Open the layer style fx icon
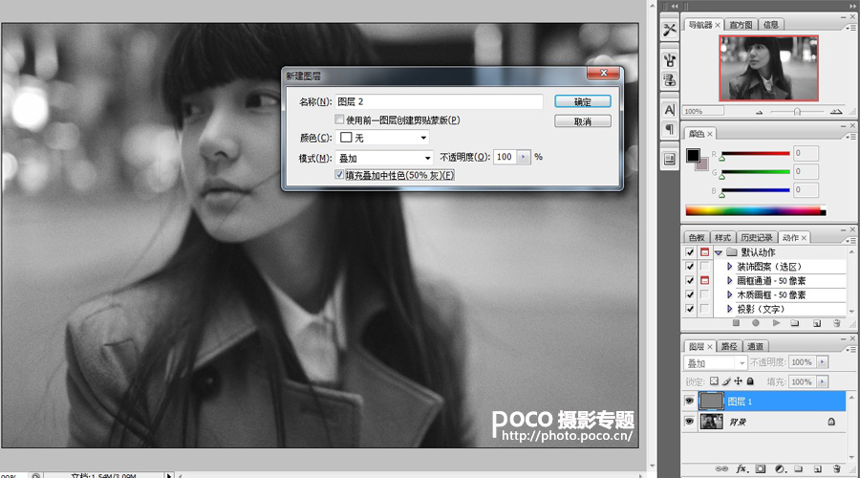860x478 pixels. tap(742, 468)
